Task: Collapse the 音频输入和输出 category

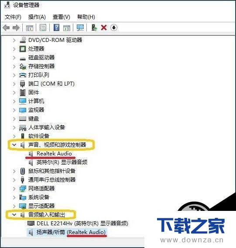Action: [x=14, y=215]
